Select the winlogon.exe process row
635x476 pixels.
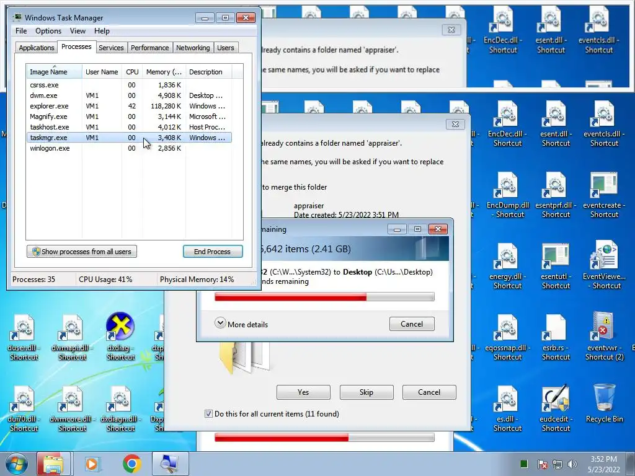point(129,148)
